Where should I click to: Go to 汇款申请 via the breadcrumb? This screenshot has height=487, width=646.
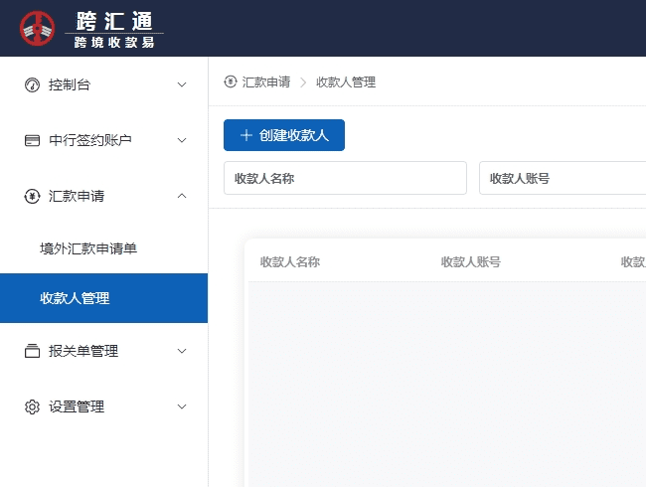[266, 81]
